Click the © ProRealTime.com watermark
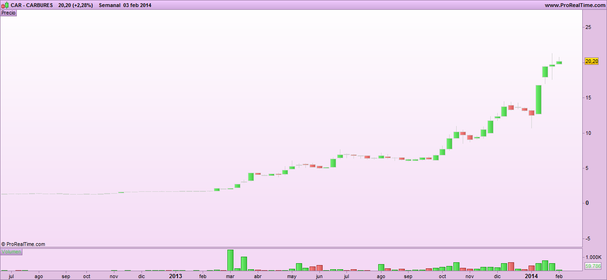Viewport: 607px width, 280px height. tap(23, 244)
